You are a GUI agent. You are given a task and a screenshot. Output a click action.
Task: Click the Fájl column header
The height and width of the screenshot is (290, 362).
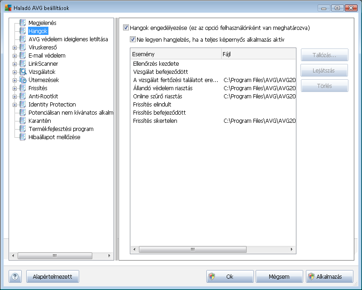258,54
